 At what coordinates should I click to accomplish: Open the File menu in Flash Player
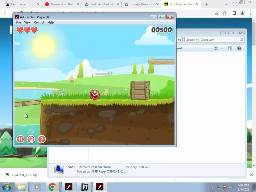coord(18,22)
